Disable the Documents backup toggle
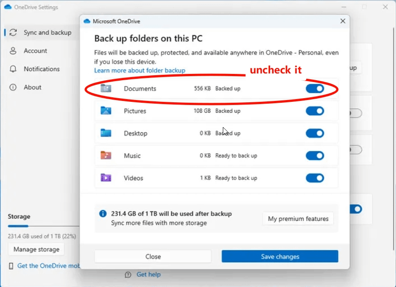 coord(315,88)
